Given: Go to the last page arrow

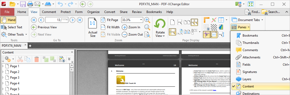Looking at the screenshot, I should coord(80,20).
